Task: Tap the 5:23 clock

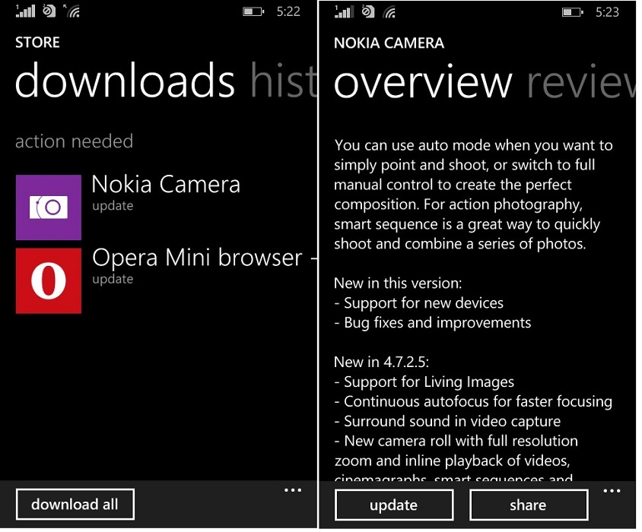Action: click(x=607, y=12)
